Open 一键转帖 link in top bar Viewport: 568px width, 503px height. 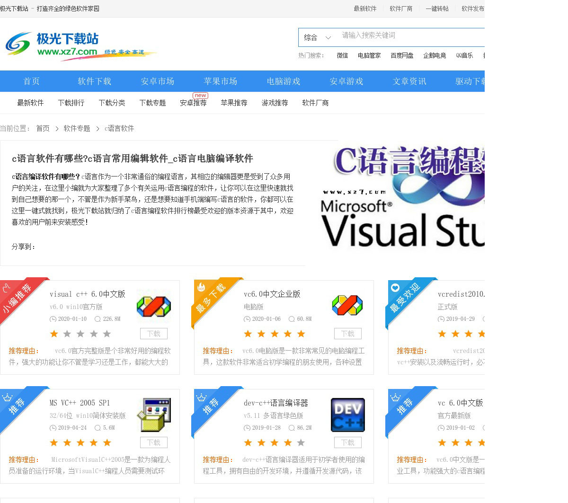tap(437, 9)
